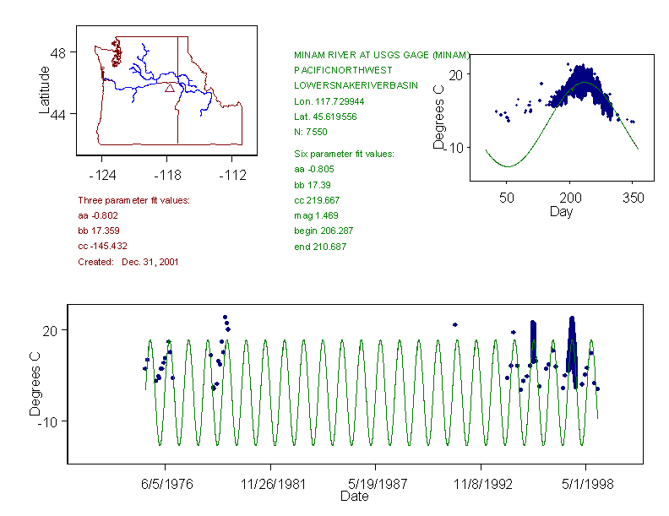Click the Date axis label under time series
The image size is (669, 516).
point(354,497)
